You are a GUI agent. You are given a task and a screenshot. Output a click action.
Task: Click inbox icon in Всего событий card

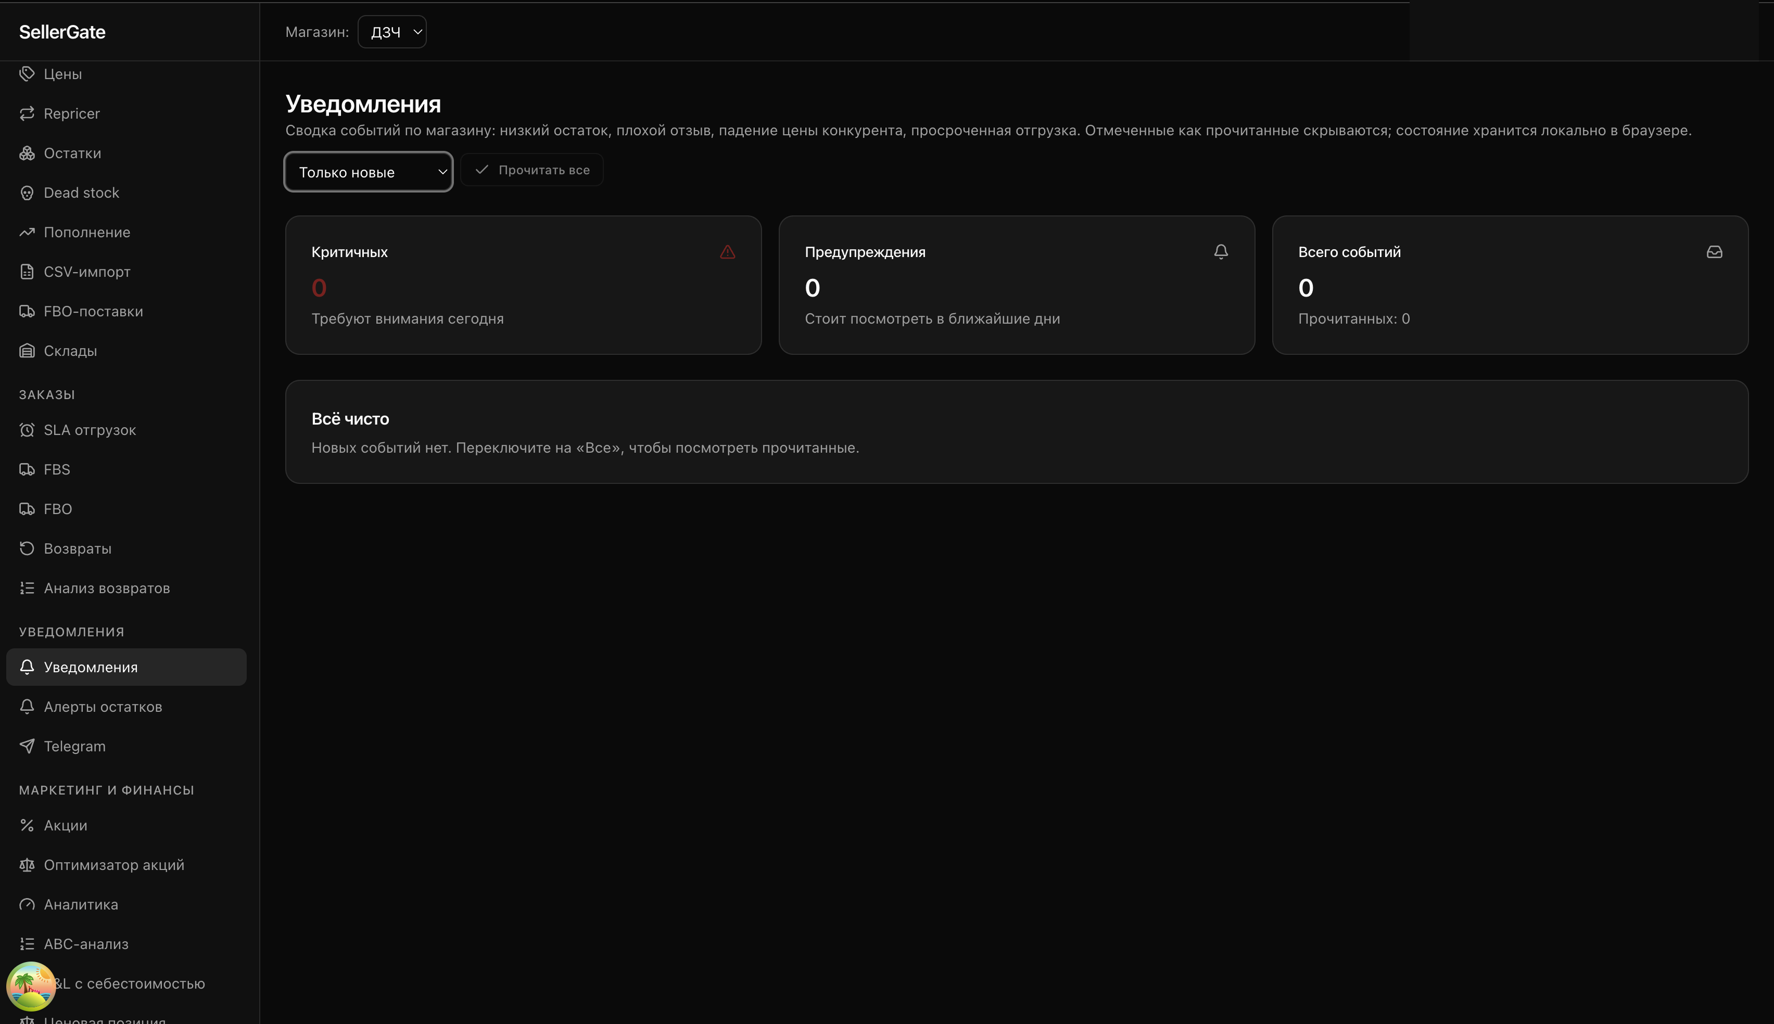pyautogui.click(x=1714, y=252)
